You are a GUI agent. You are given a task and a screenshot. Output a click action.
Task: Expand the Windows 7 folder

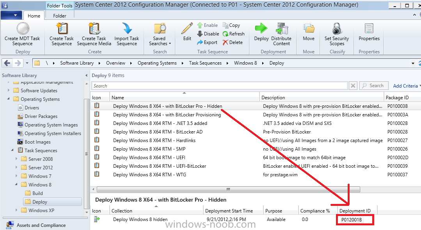click(16, 176)
